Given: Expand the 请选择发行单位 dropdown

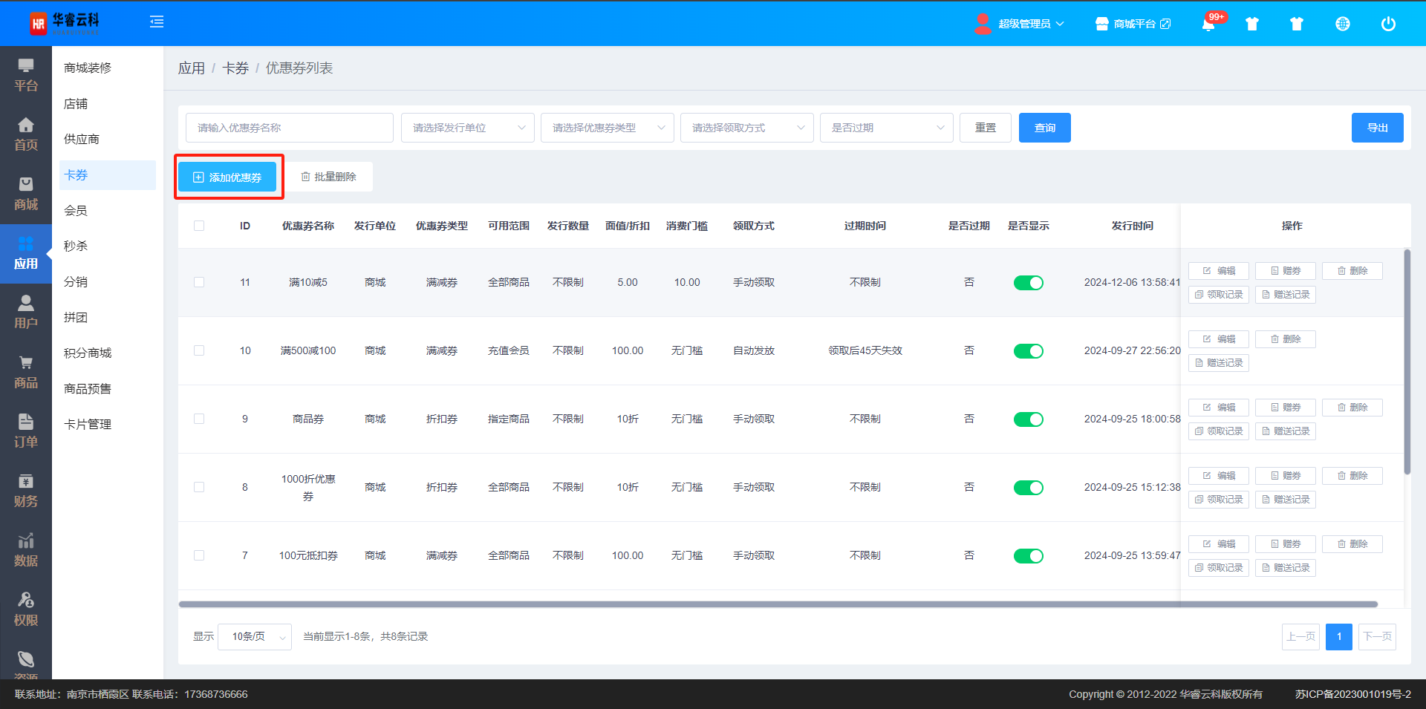Looking at the screenshot, I should pos(468,128).
